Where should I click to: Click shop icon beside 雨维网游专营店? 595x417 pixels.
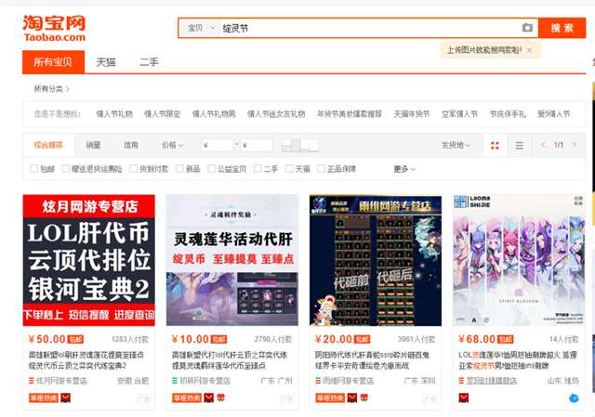click(318, 380)
